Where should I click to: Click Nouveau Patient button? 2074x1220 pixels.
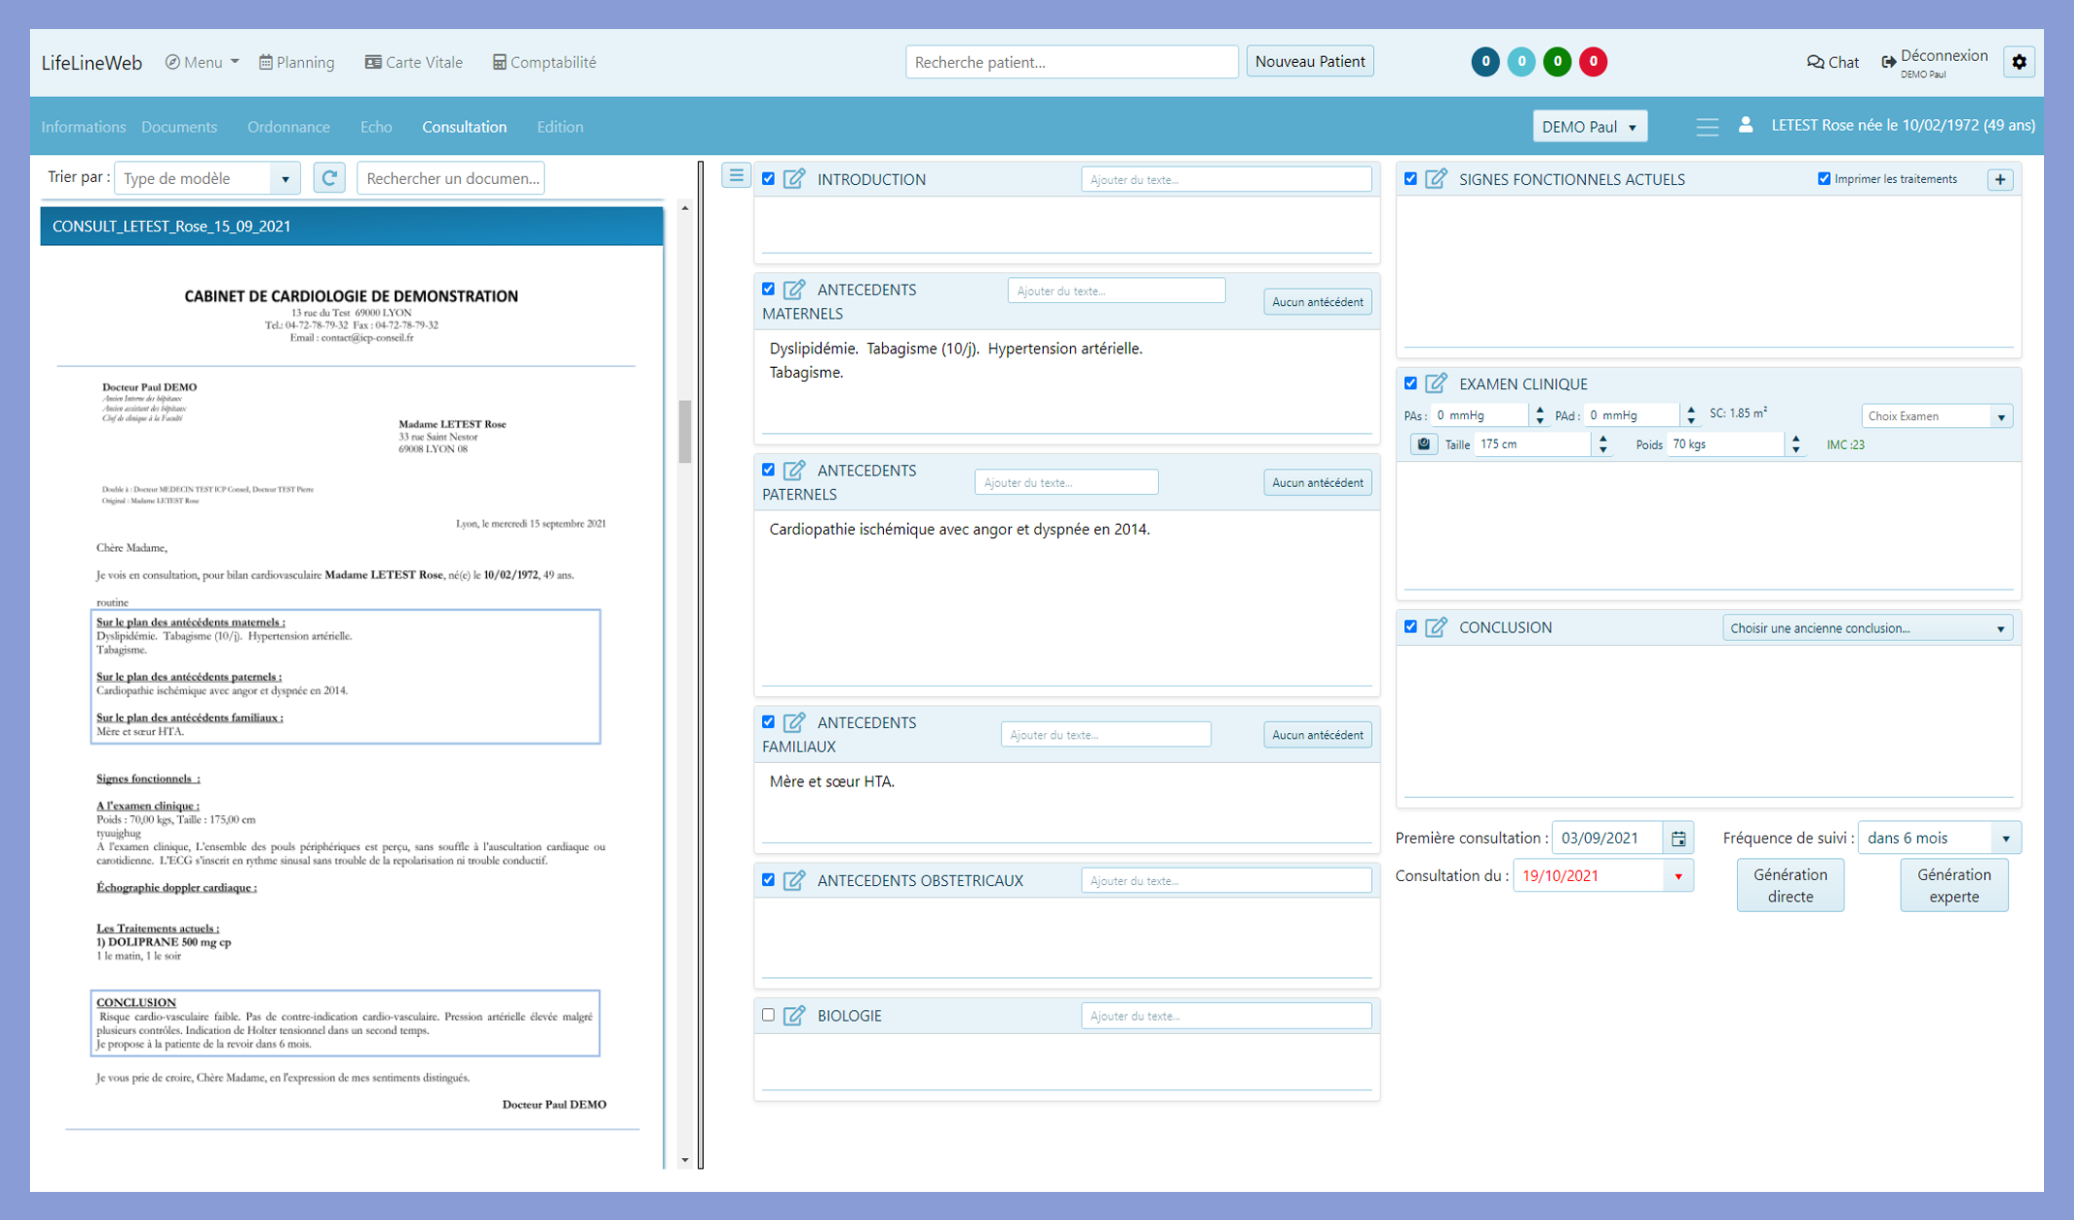1310,61
